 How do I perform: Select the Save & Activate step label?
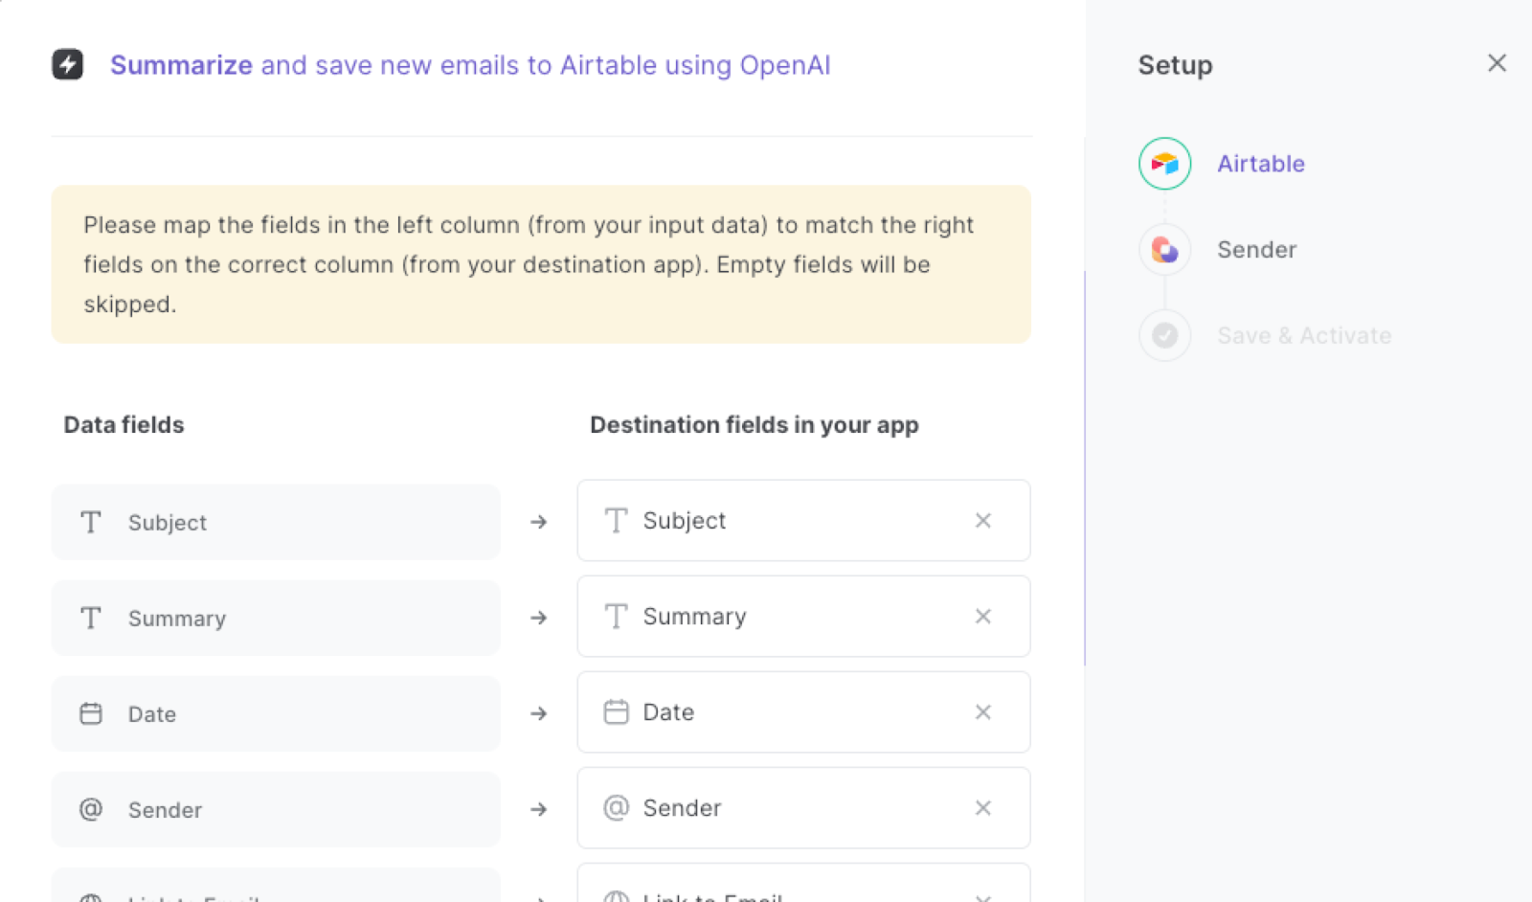pos(1304,336)
